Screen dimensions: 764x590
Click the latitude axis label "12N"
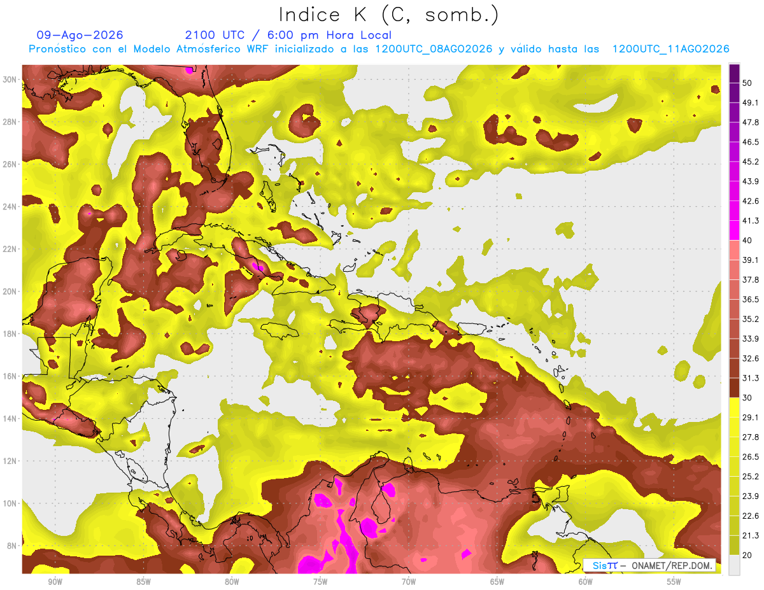coord(11,461)
